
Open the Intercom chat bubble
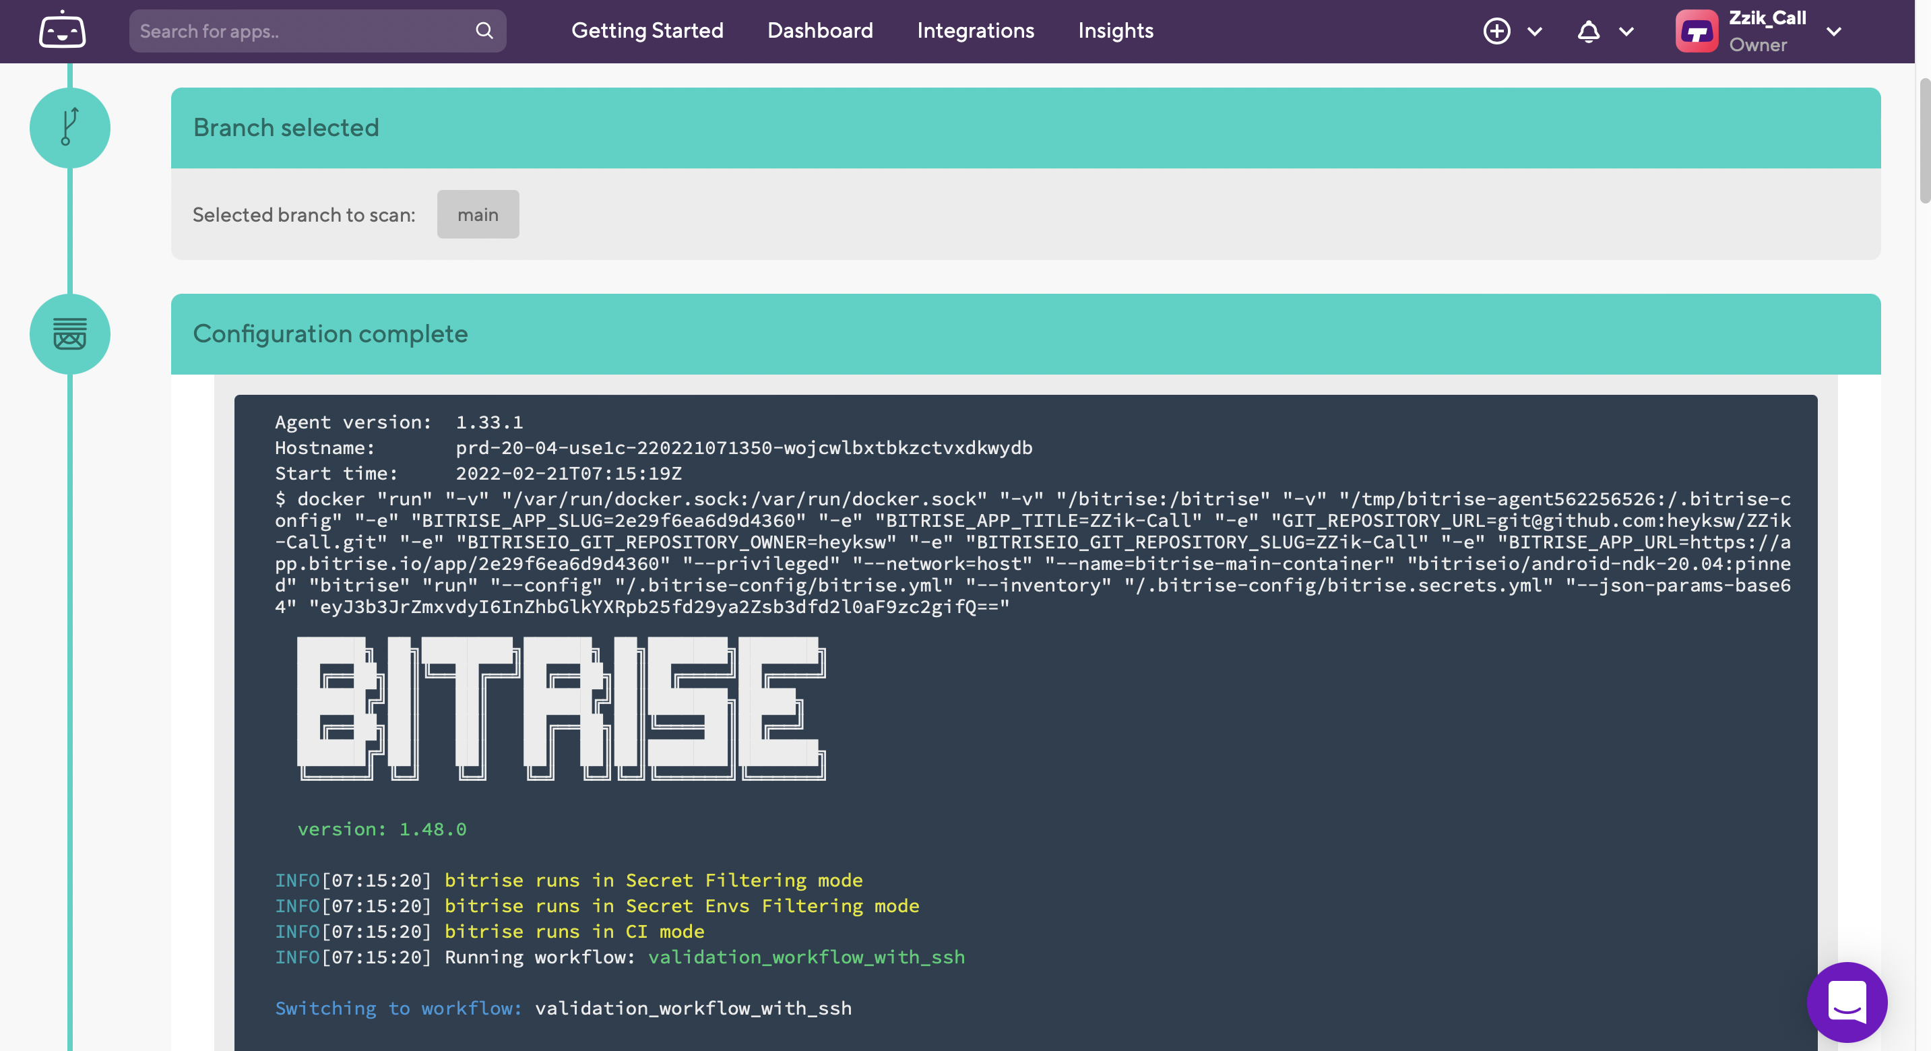[x=1847, y=1002]
